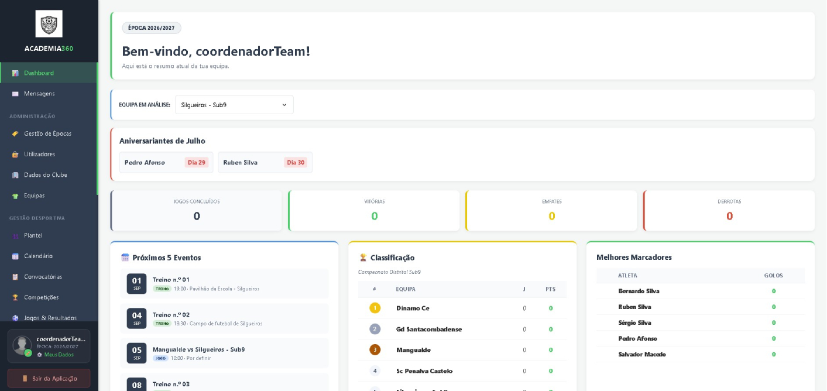Viewport: 827px width, 391px height.
Task: Open the Dashboard menu item
Action: (x=49, y=73)
